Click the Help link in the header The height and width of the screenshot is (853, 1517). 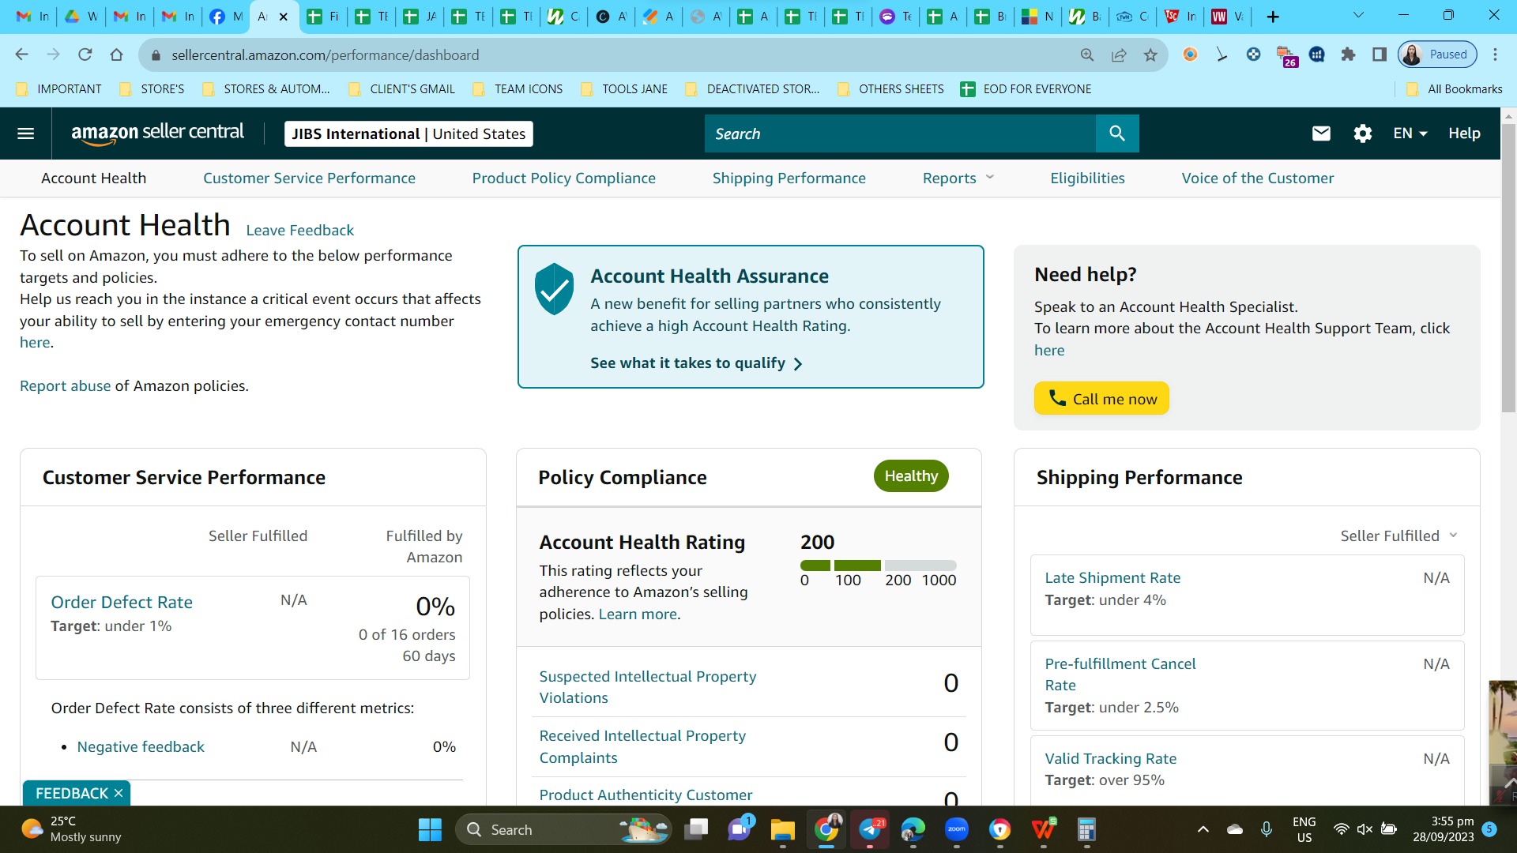pos(1464,133)
